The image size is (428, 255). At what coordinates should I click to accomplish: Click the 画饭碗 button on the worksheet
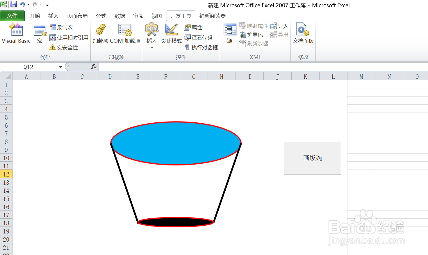[312, 158]
